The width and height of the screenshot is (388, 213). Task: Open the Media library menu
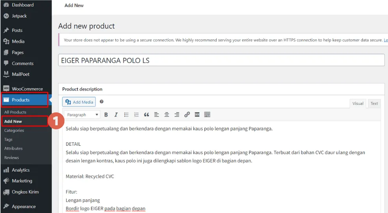18,41
